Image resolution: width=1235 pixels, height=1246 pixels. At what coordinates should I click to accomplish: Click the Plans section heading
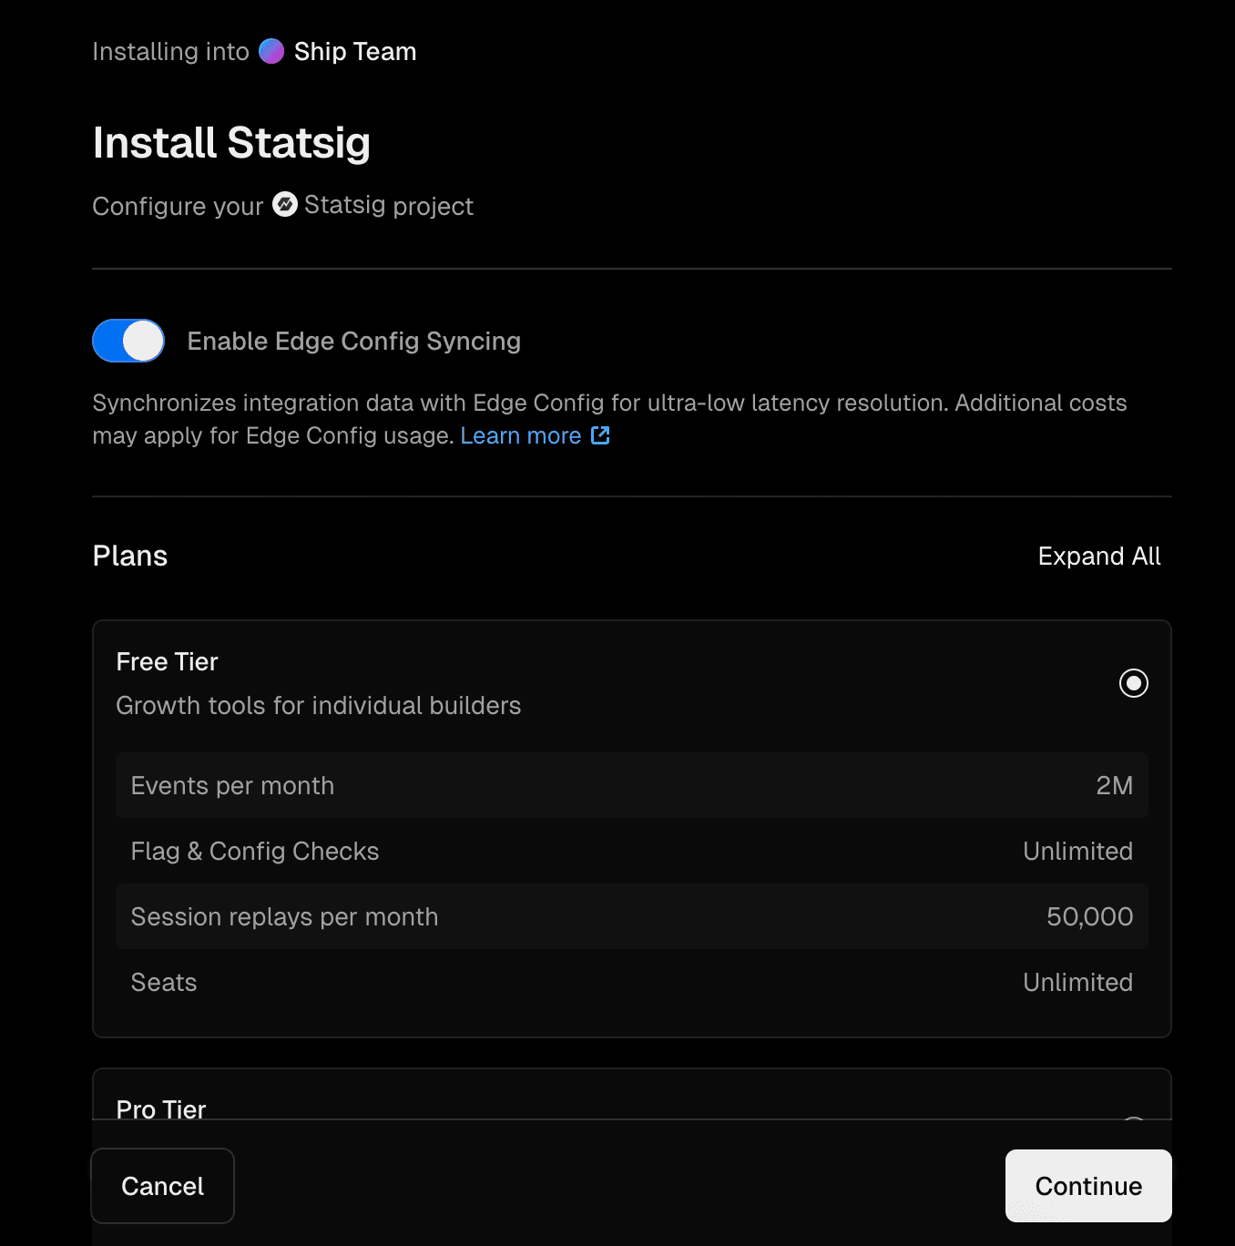click(x=129, y=556)
